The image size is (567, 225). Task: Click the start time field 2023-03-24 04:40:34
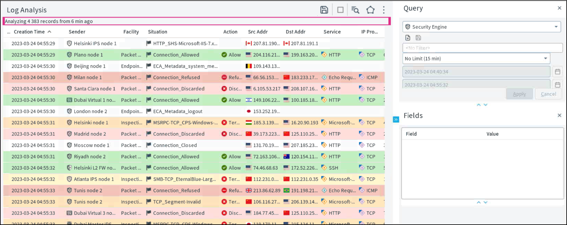coord(476,72)
